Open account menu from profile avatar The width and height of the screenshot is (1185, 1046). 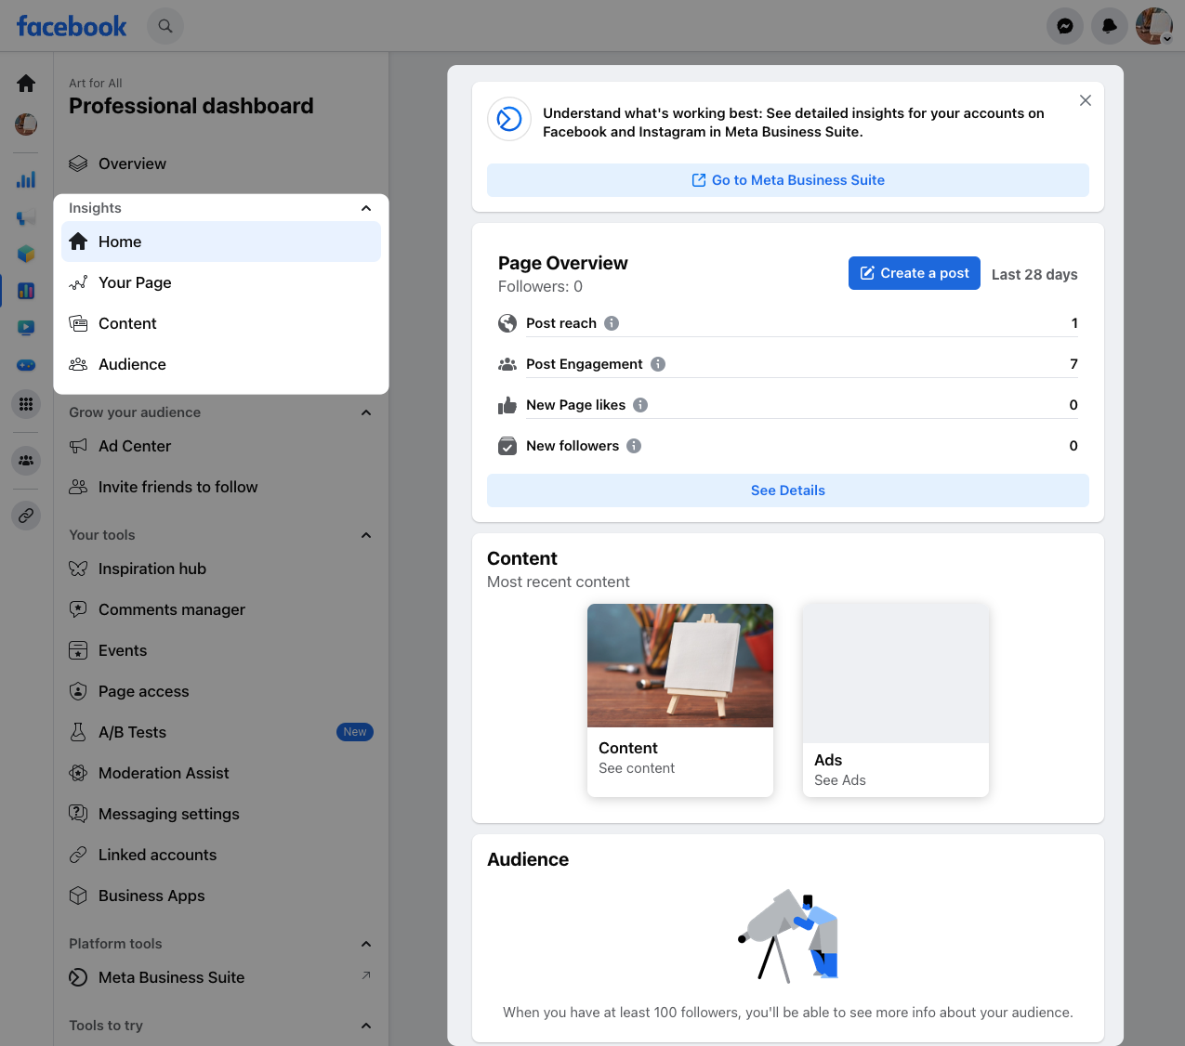1153,26
